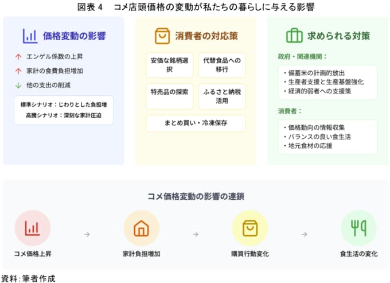Click the orange house icon above 家計負担増加
The image size is (390, 283).
[141, 228]
